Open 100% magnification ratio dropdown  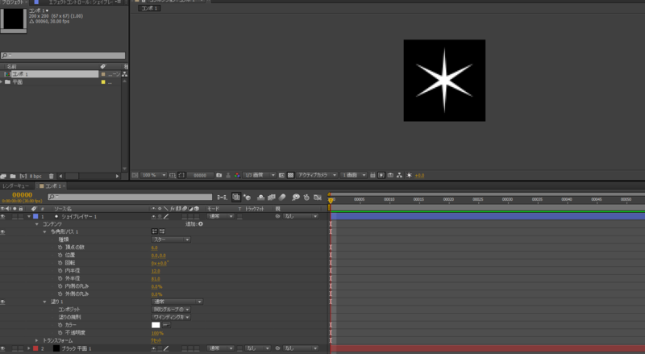click(153, 175)
